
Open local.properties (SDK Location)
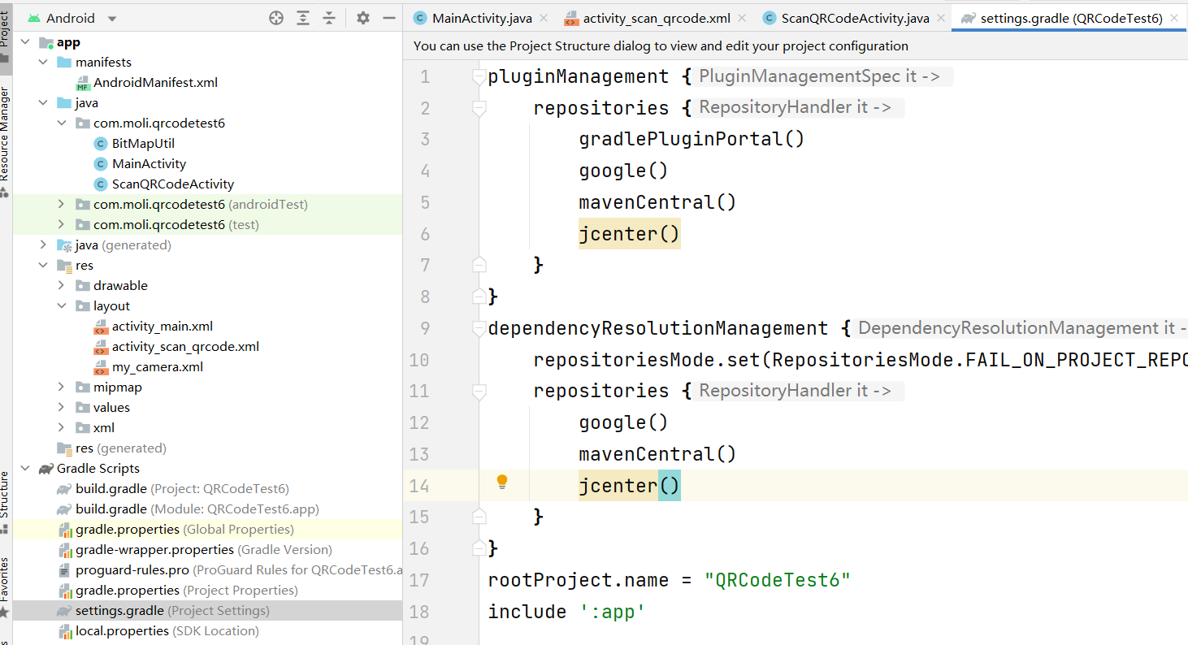tap(158, 631)
